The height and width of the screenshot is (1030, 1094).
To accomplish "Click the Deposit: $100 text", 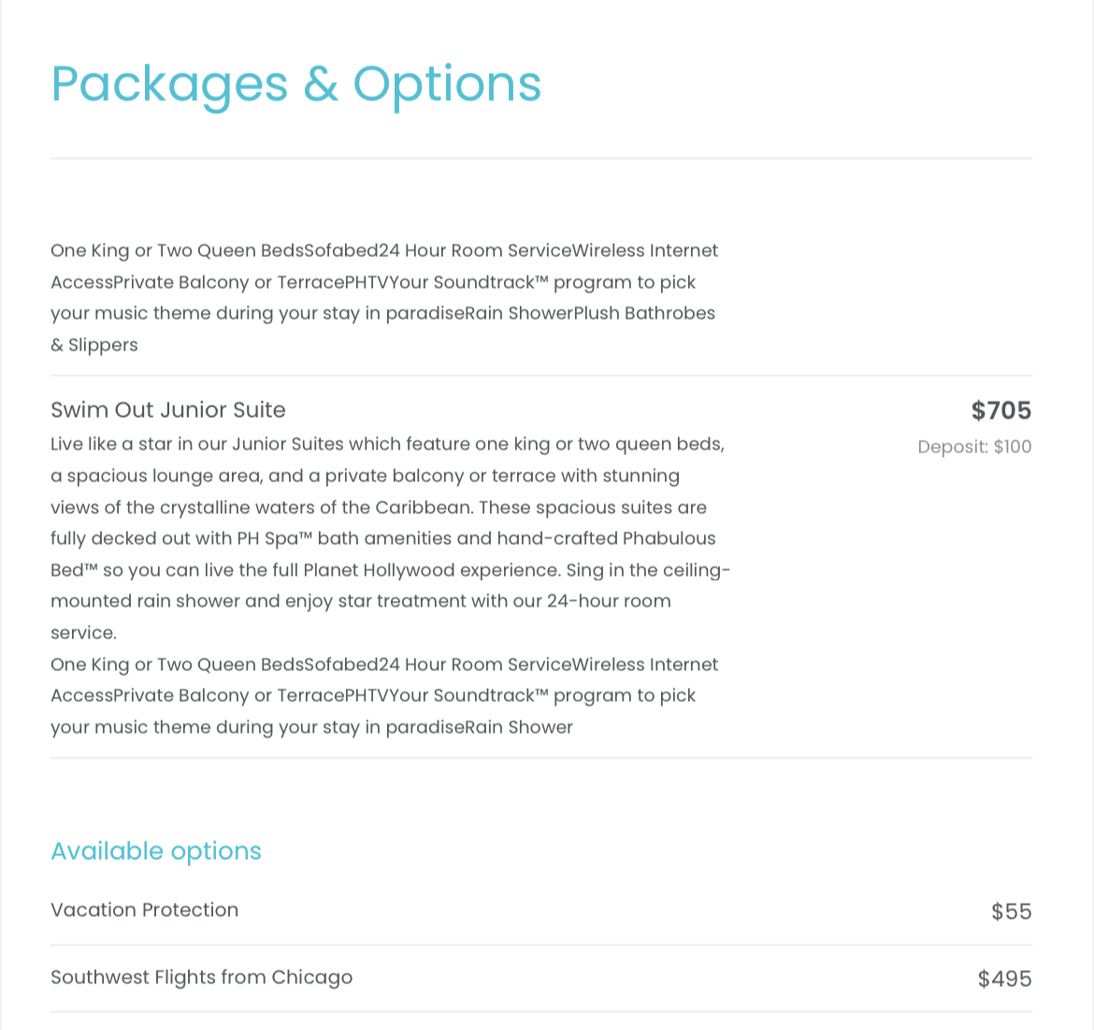I will [974, 447].
